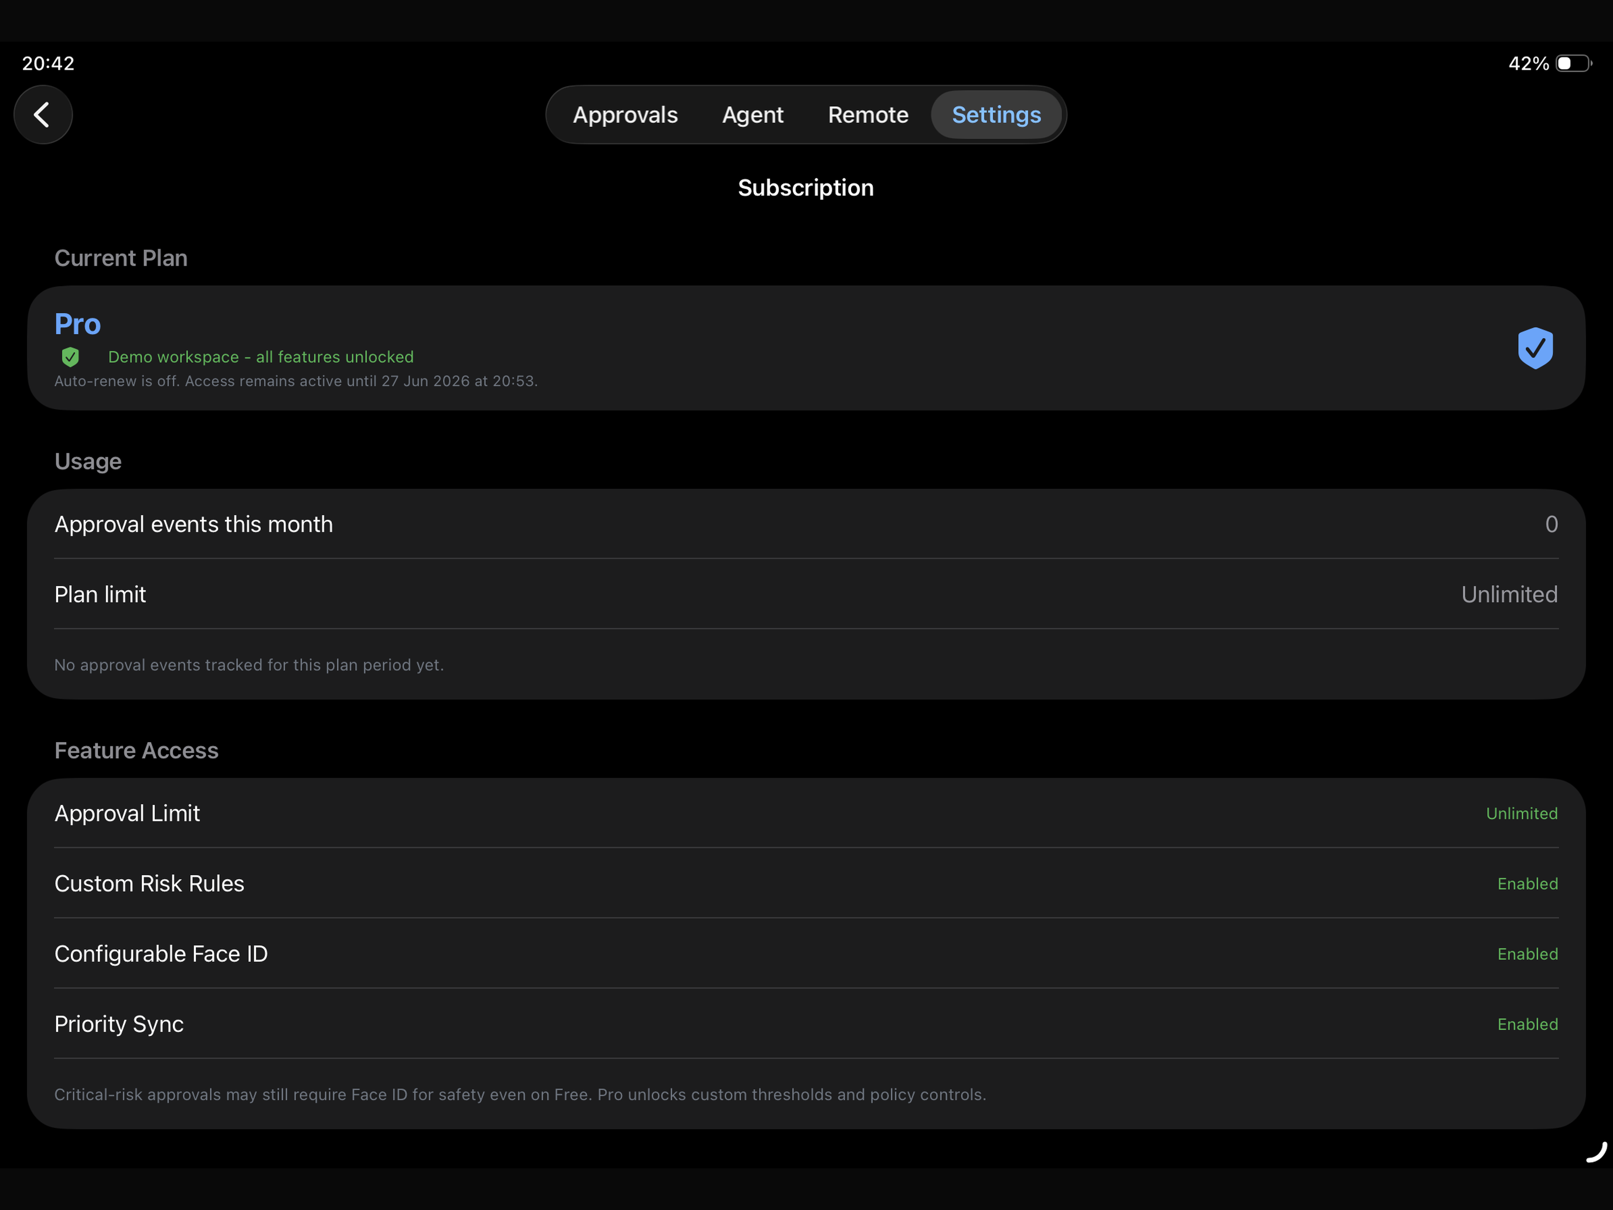Click the blue shield checkmark icon
This screenshot has width=1613, height=1210.
[1535, 348]
